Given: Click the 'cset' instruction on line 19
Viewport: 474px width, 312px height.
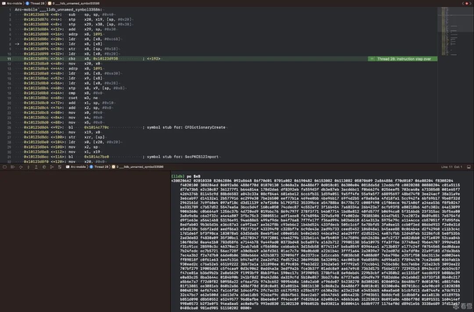Looking at the screenshot, I should point(73,98).
